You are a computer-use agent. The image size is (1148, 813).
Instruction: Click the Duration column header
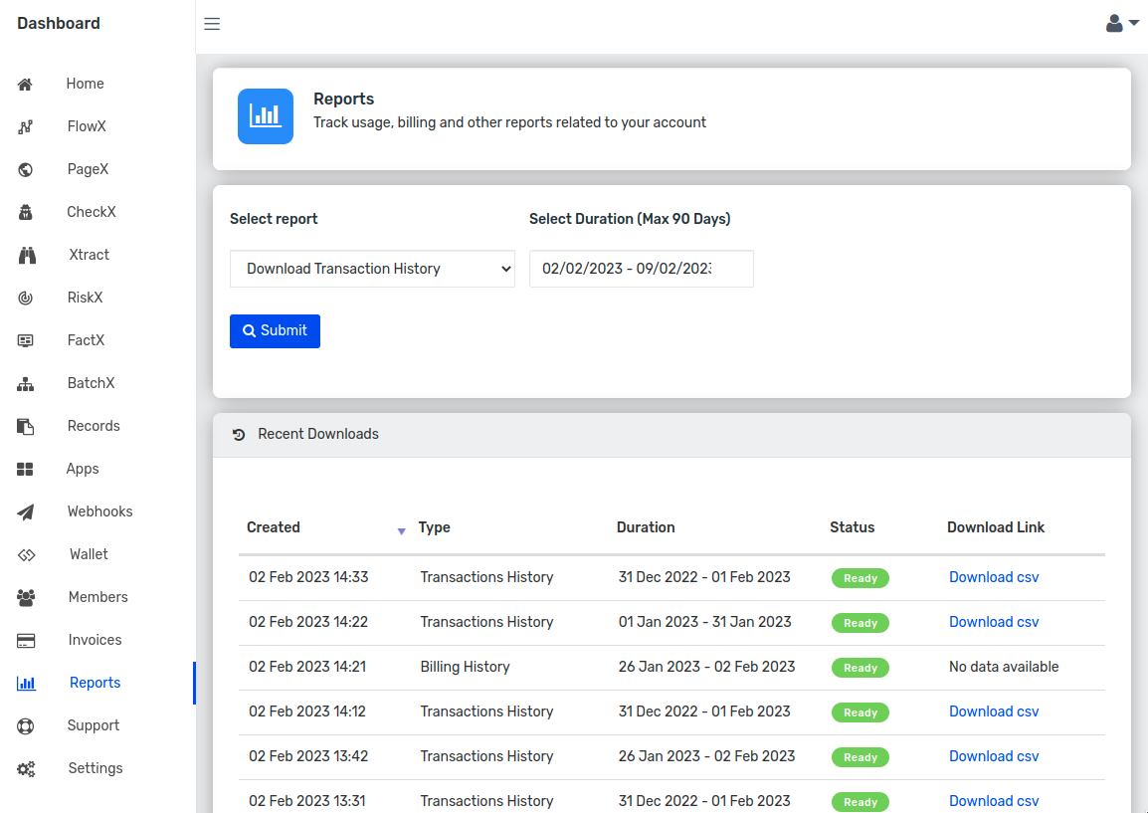646,527
